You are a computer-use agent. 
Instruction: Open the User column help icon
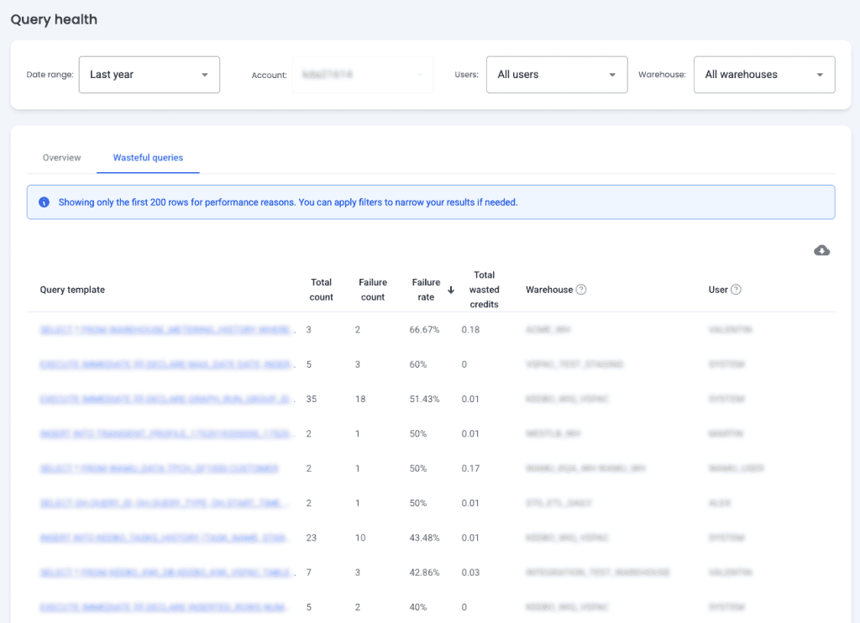point(736,290)
